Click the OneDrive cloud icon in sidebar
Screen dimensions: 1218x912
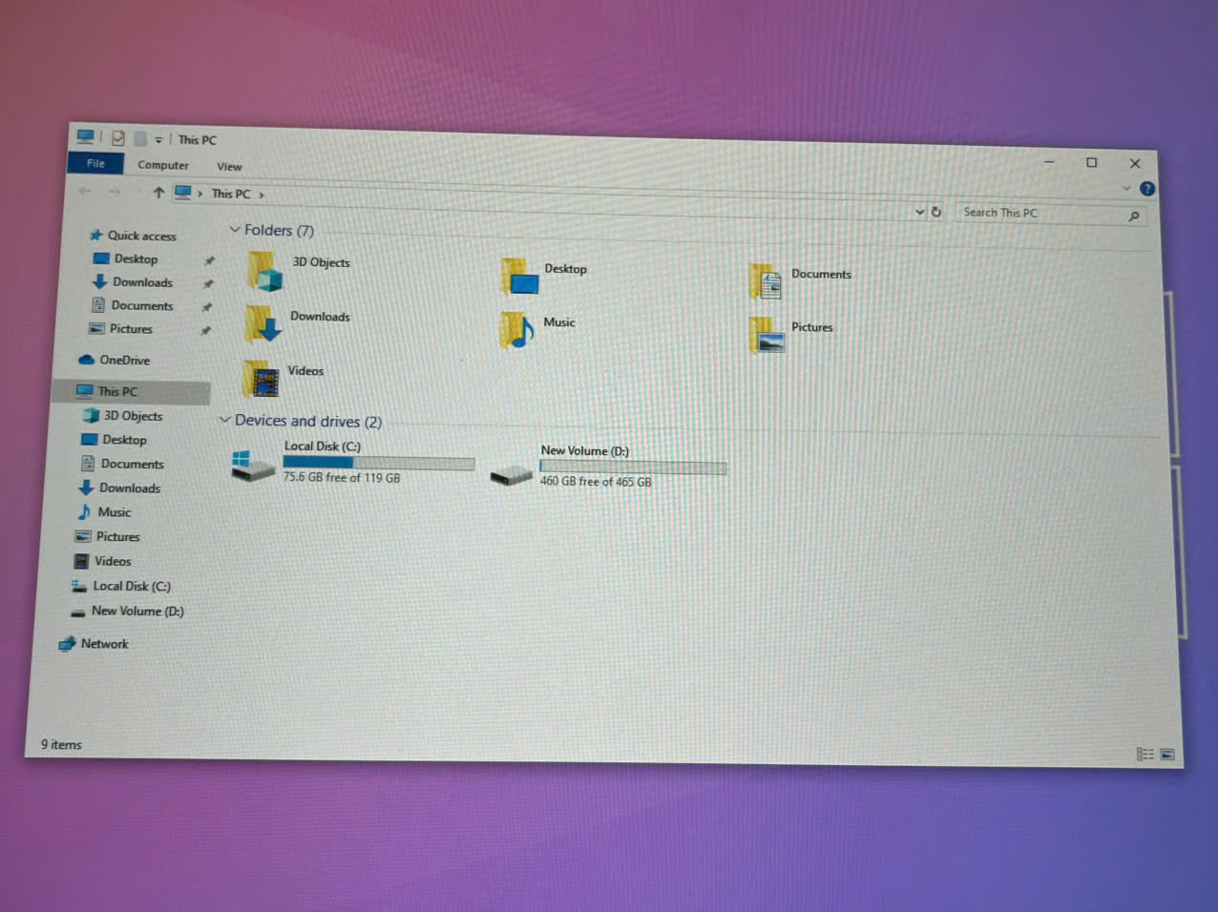pos(87,360)
